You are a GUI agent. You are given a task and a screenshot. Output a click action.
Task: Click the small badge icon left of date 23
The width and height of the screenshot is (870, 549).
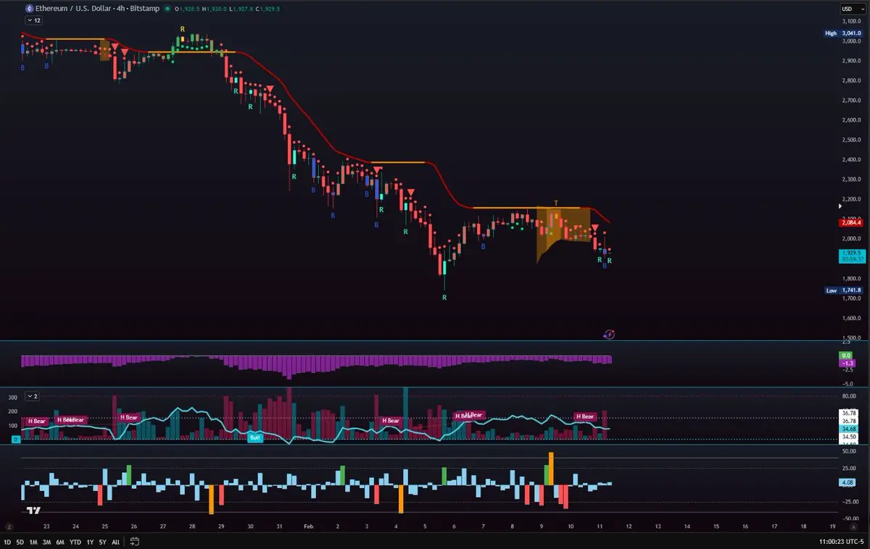(x=10, y=527)
